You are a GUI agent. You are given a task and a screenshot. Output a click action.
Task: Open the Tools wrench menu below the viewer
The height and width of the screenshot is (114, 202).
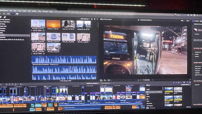(105, 80)
